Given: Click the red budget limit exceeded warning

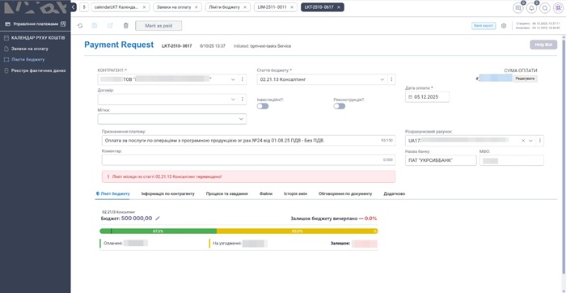Looking at the screenshot, I should pyautogui.click(x=249, y=176).
